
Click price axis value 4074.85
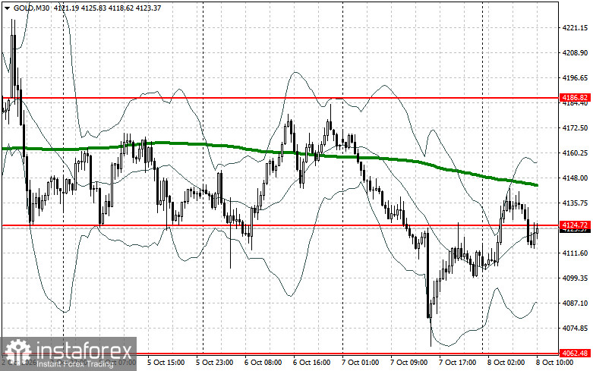pos(576,328)
